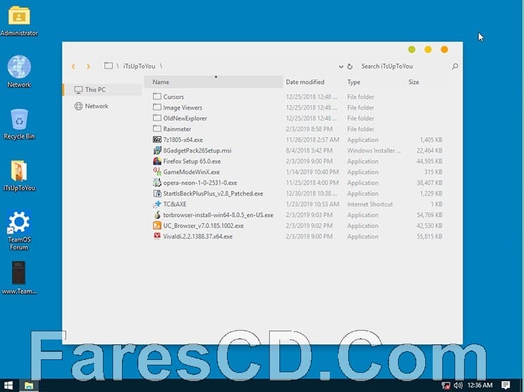Open the Action Center notification icon
This screenshot has width=524, height=392.
point(506,385)
